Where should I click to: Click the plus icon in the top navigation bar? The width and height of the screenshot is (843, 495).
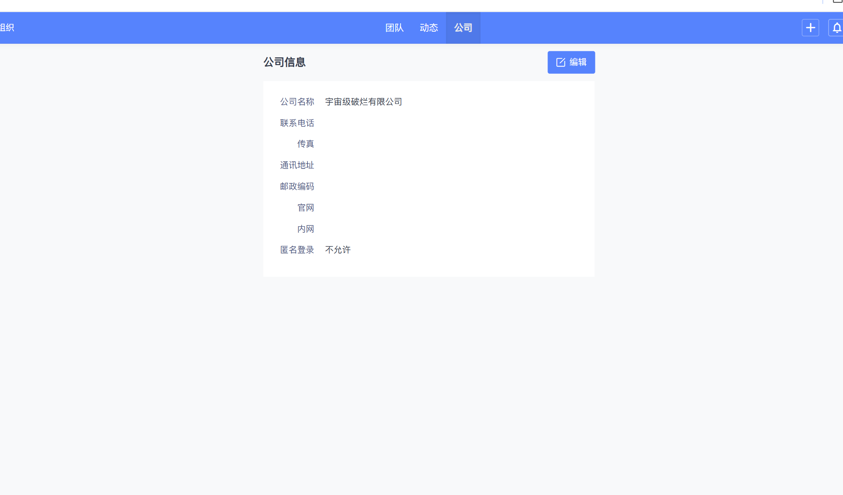pos(810,28)
